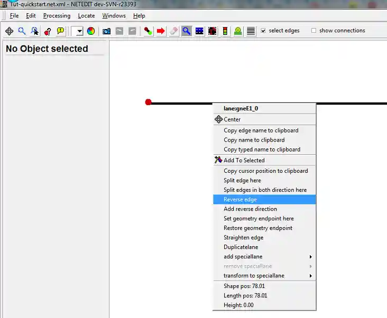Click the Center crosshair icon in context menu

coord(219,119)
